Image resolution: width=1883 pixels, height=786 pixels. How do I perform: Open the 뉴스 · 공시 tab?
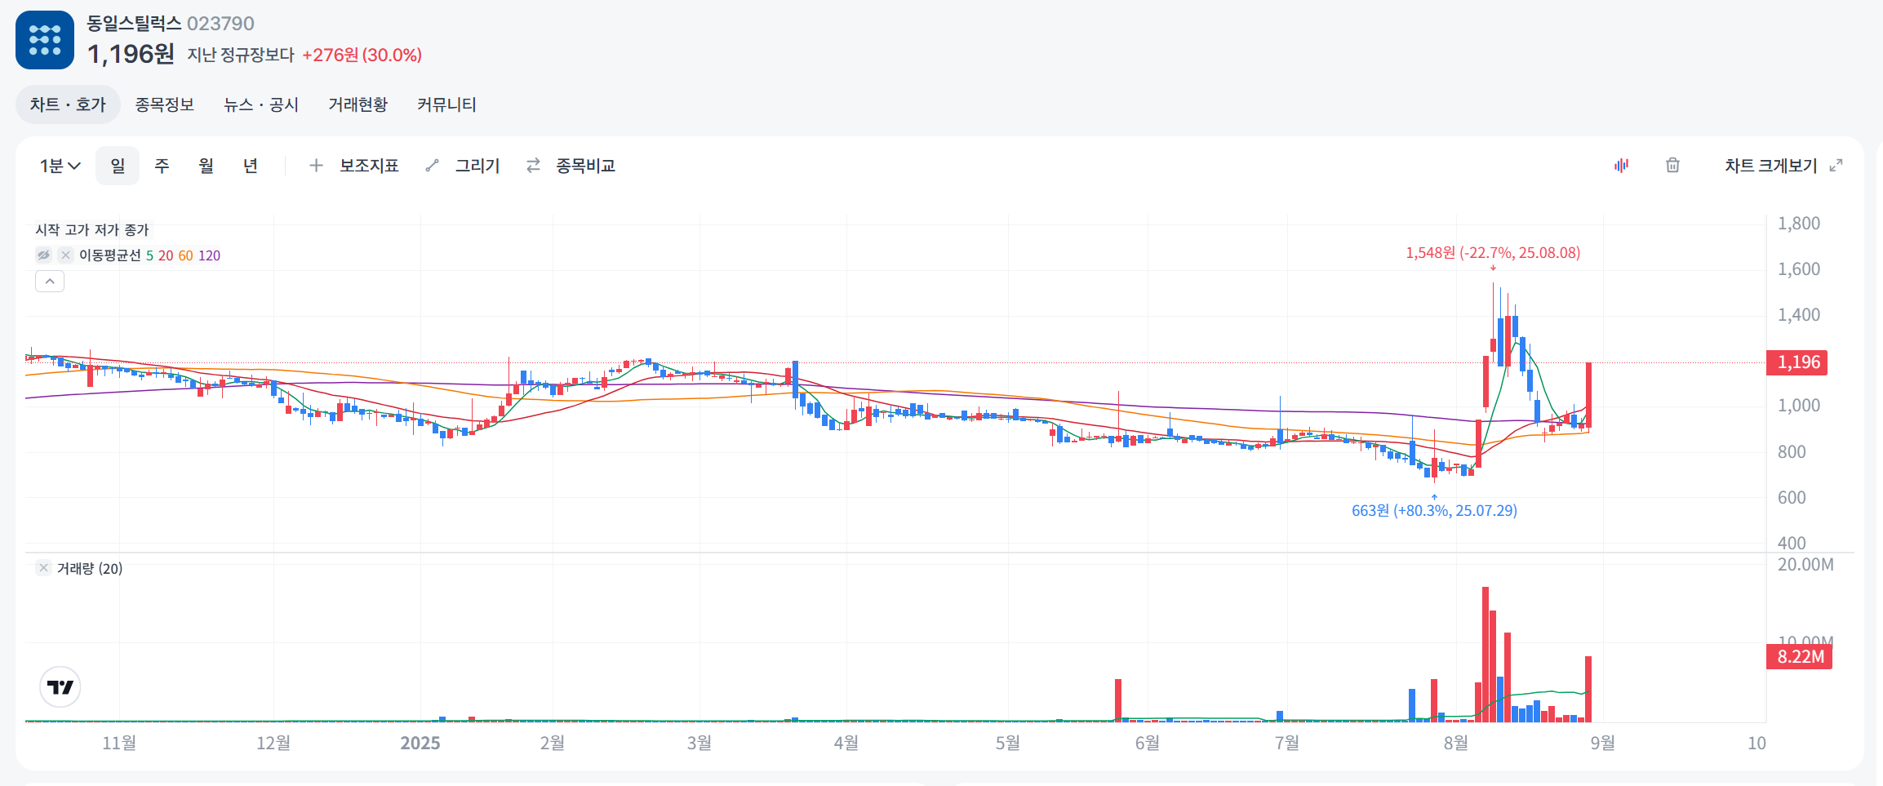click(261, 104)
